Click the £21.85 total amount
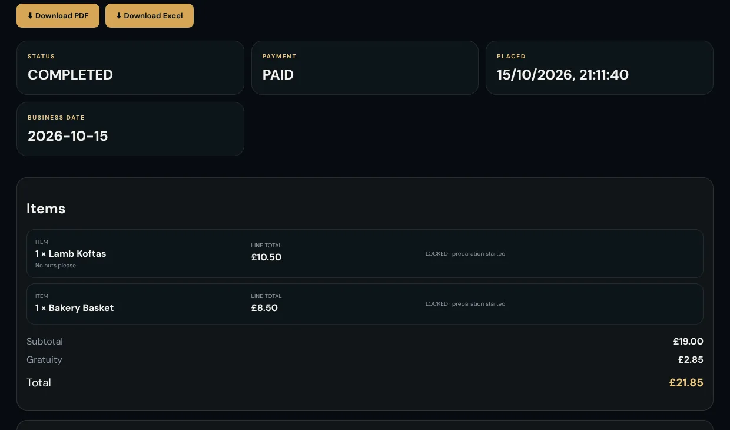 (686, 383)
